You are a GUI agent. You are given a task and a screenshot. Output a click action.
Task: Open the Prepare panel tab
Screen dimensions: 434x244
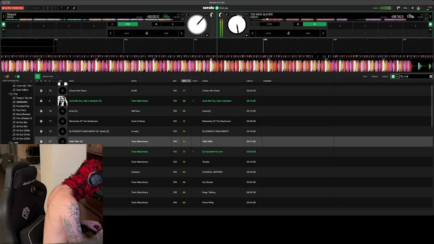point(374,76)
